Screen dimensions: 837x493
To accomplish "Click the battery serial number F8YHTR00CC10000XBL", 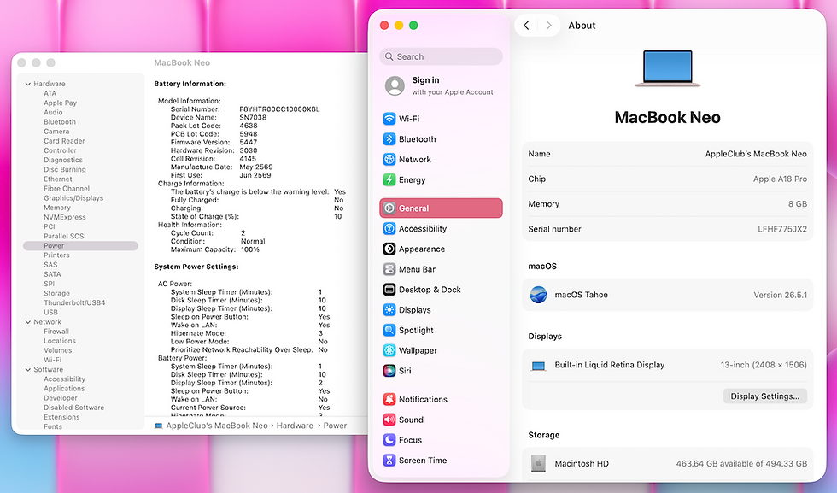I will 279,109.
